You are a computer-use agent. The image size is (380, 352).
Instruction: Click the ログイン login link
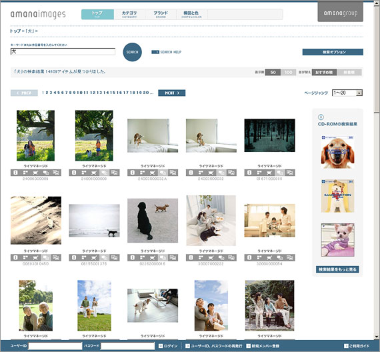(x=168, y=346)
